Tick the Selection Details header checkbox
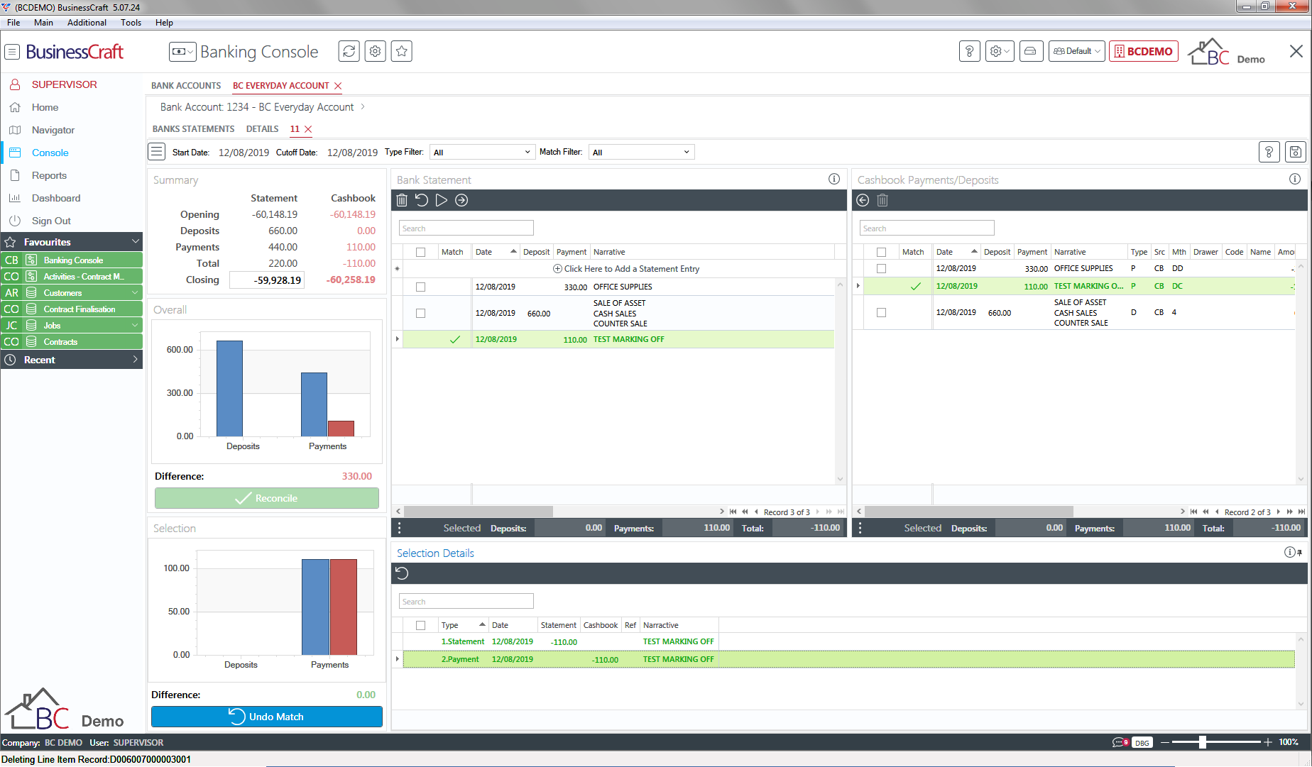1312x767 pixels. point(420,625)
